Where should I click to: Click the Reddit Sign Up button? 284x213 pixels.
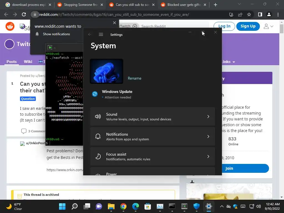point(248,26)
